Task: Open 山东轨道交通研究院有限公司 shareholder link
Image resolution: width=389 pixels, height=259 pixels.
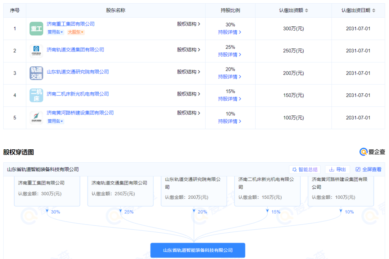Action: point(78,71)
